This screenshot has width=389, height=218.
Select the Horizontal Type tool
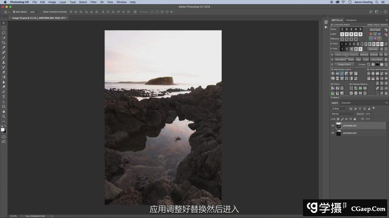coord(4,97)
